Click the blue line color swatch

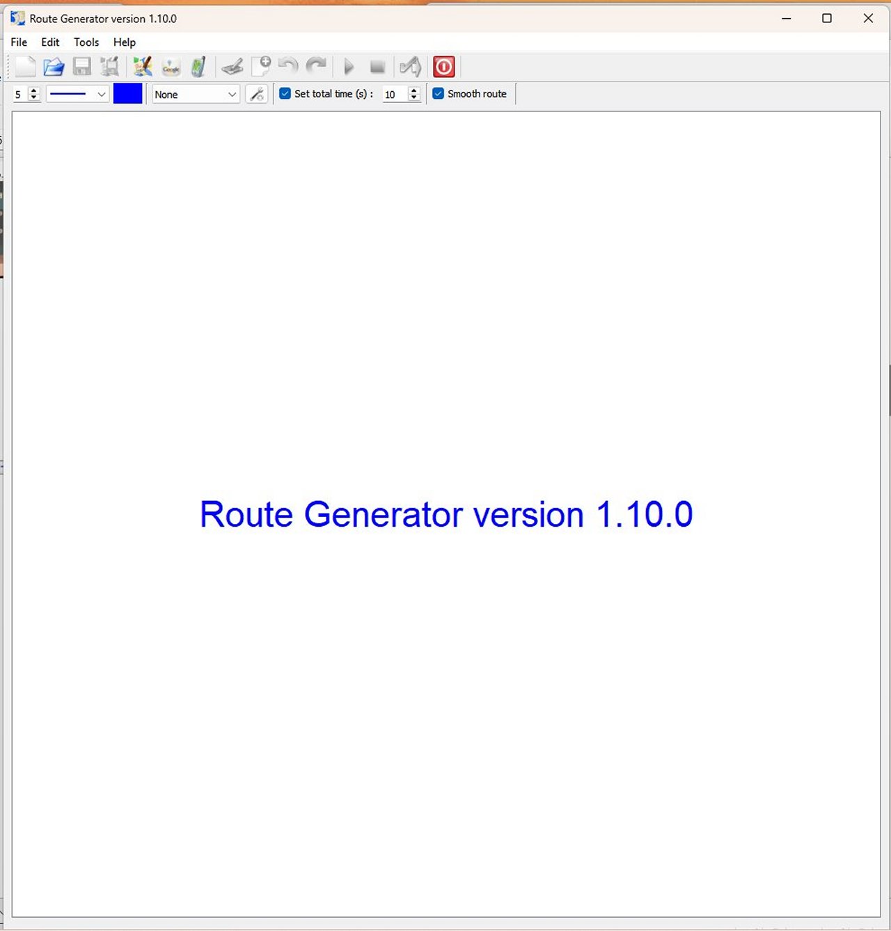(127, 94)
